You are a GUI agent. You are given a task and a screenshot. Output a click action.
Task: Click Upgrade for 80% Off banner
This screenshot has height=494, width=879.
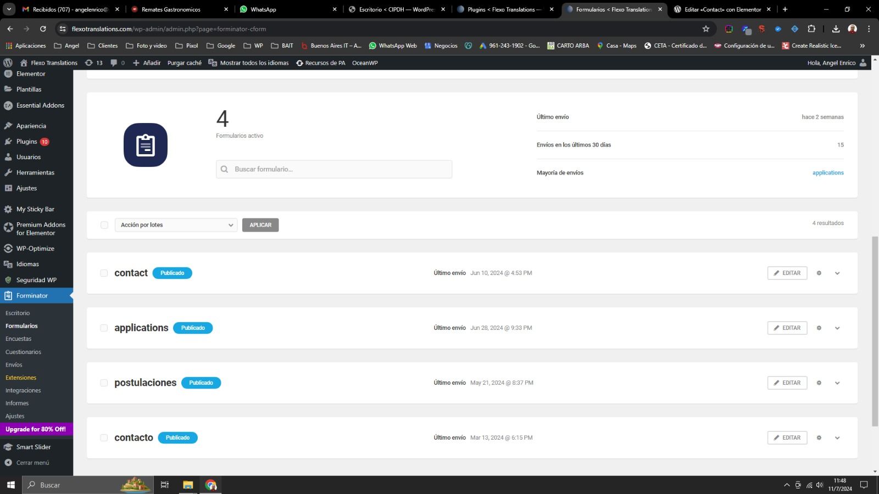tap(36, 429)
